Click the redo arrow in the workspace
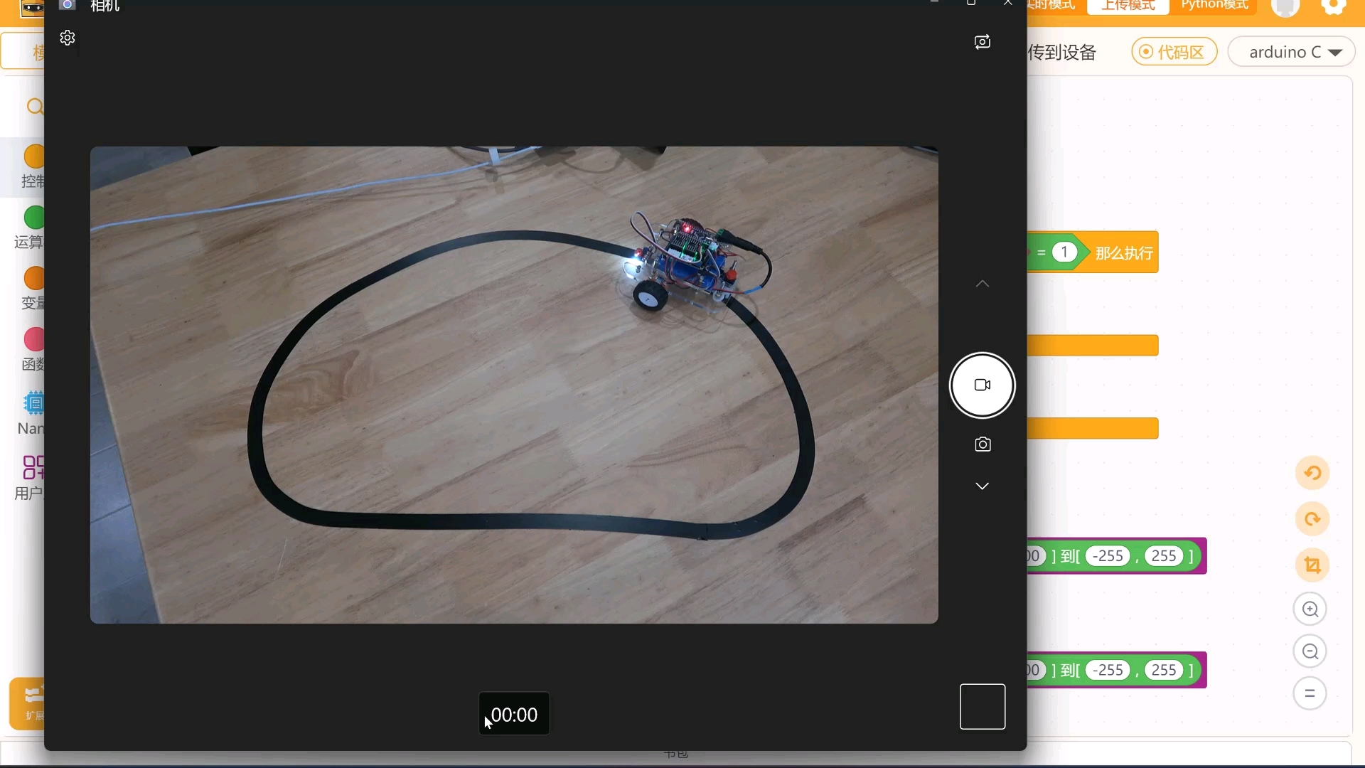This screenshot has width=1365, height=768. [1312, 519]
